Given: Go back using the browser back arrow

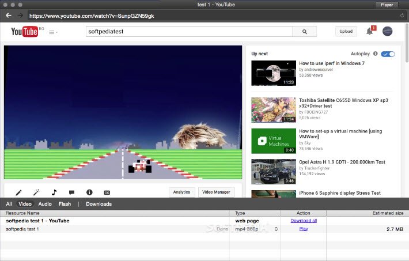Looking at the screenshot, I should (9, 16).
